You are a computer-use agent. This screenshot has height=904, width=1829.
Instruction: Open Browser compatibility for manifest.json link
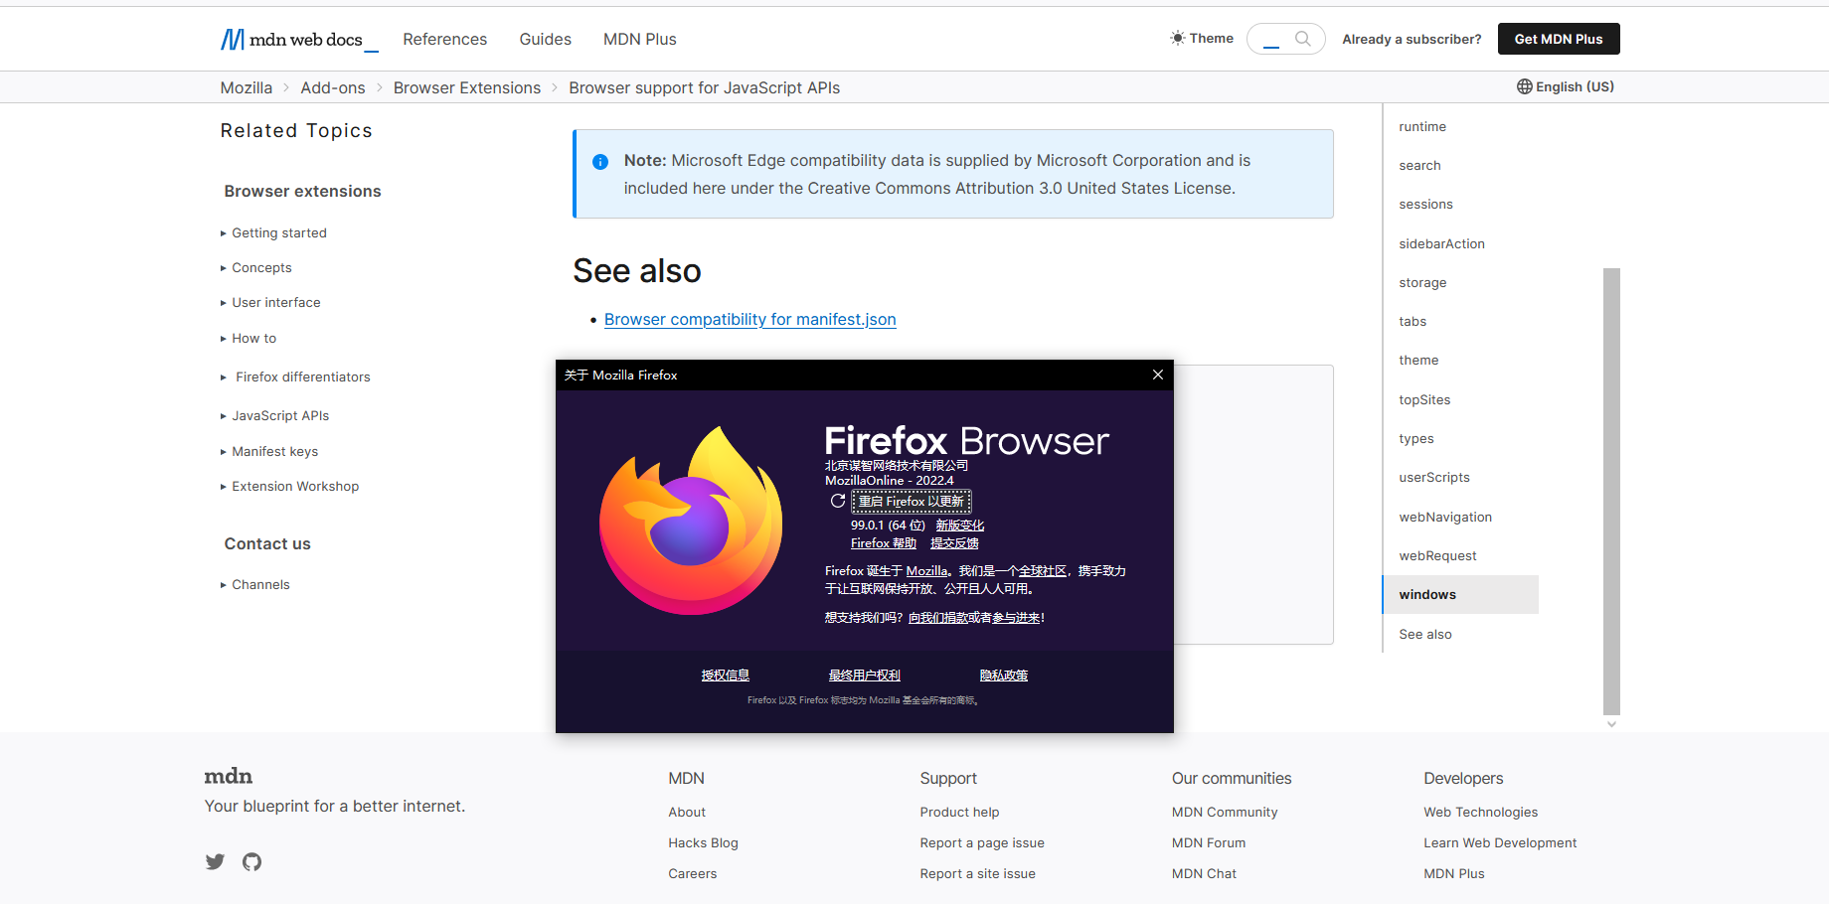(x=750, y=320)
